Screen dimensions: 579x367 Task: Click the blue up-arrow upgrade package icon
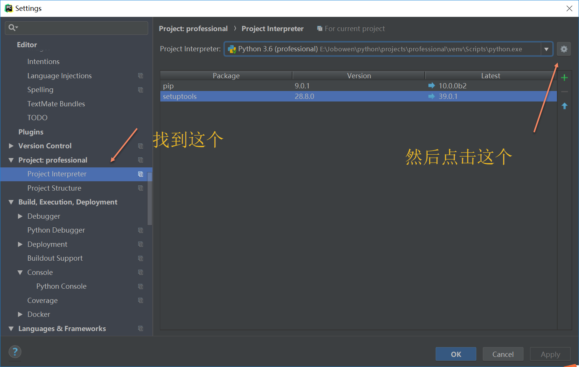pyautogui.click(x=564, y=106)
